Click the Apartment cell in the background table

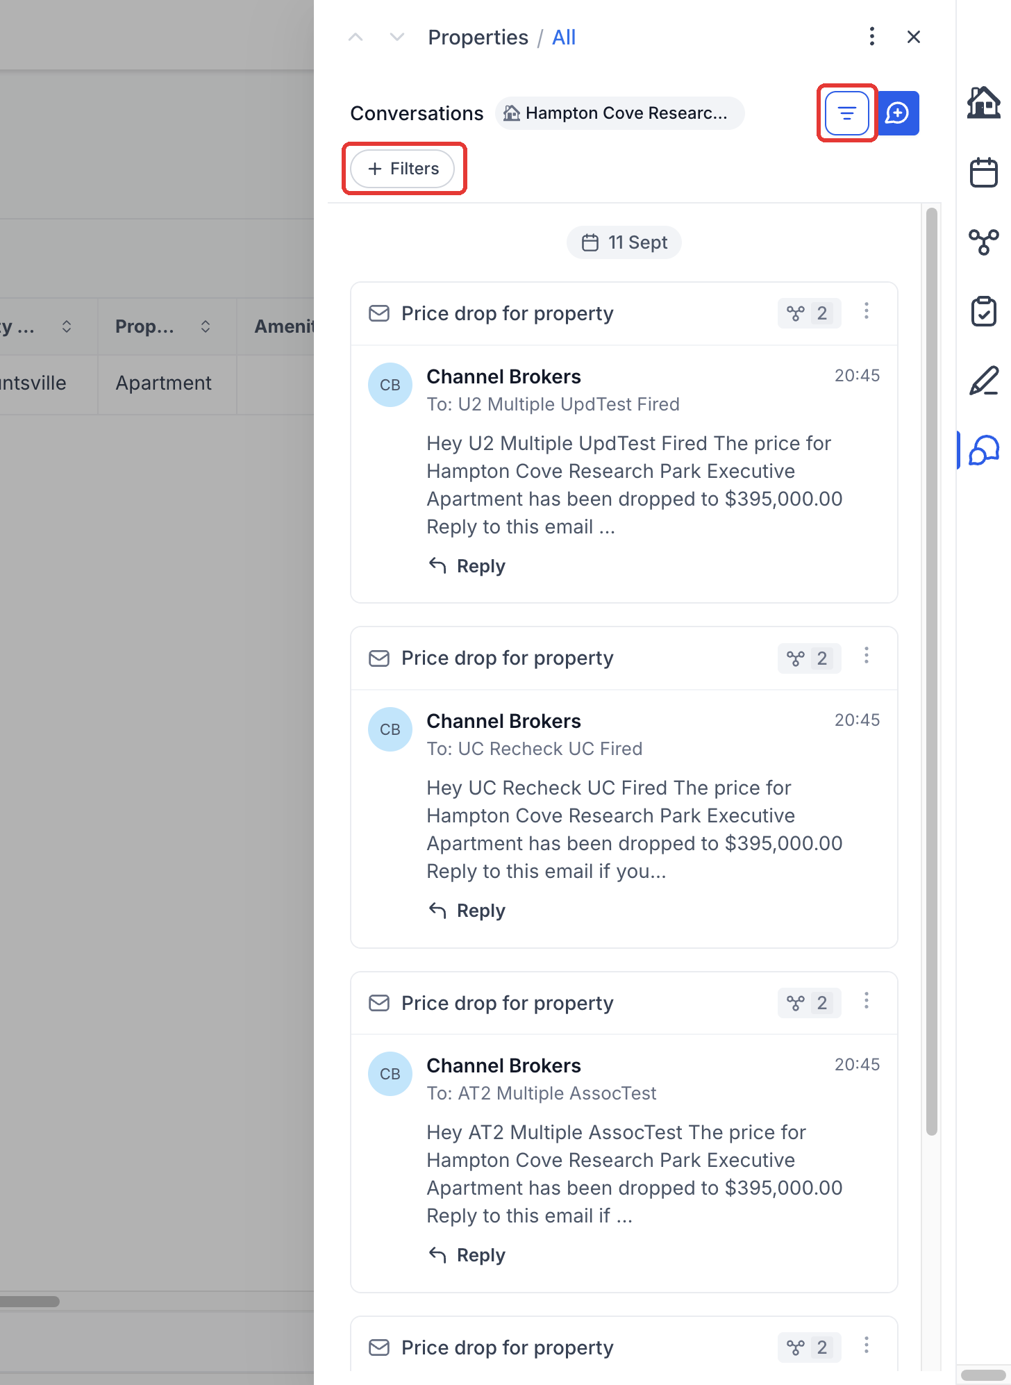167,383
